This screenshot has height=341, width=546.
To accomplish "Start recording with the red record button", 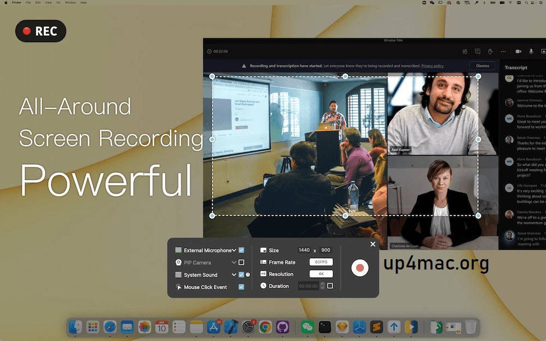I will (x=359, y=268).
